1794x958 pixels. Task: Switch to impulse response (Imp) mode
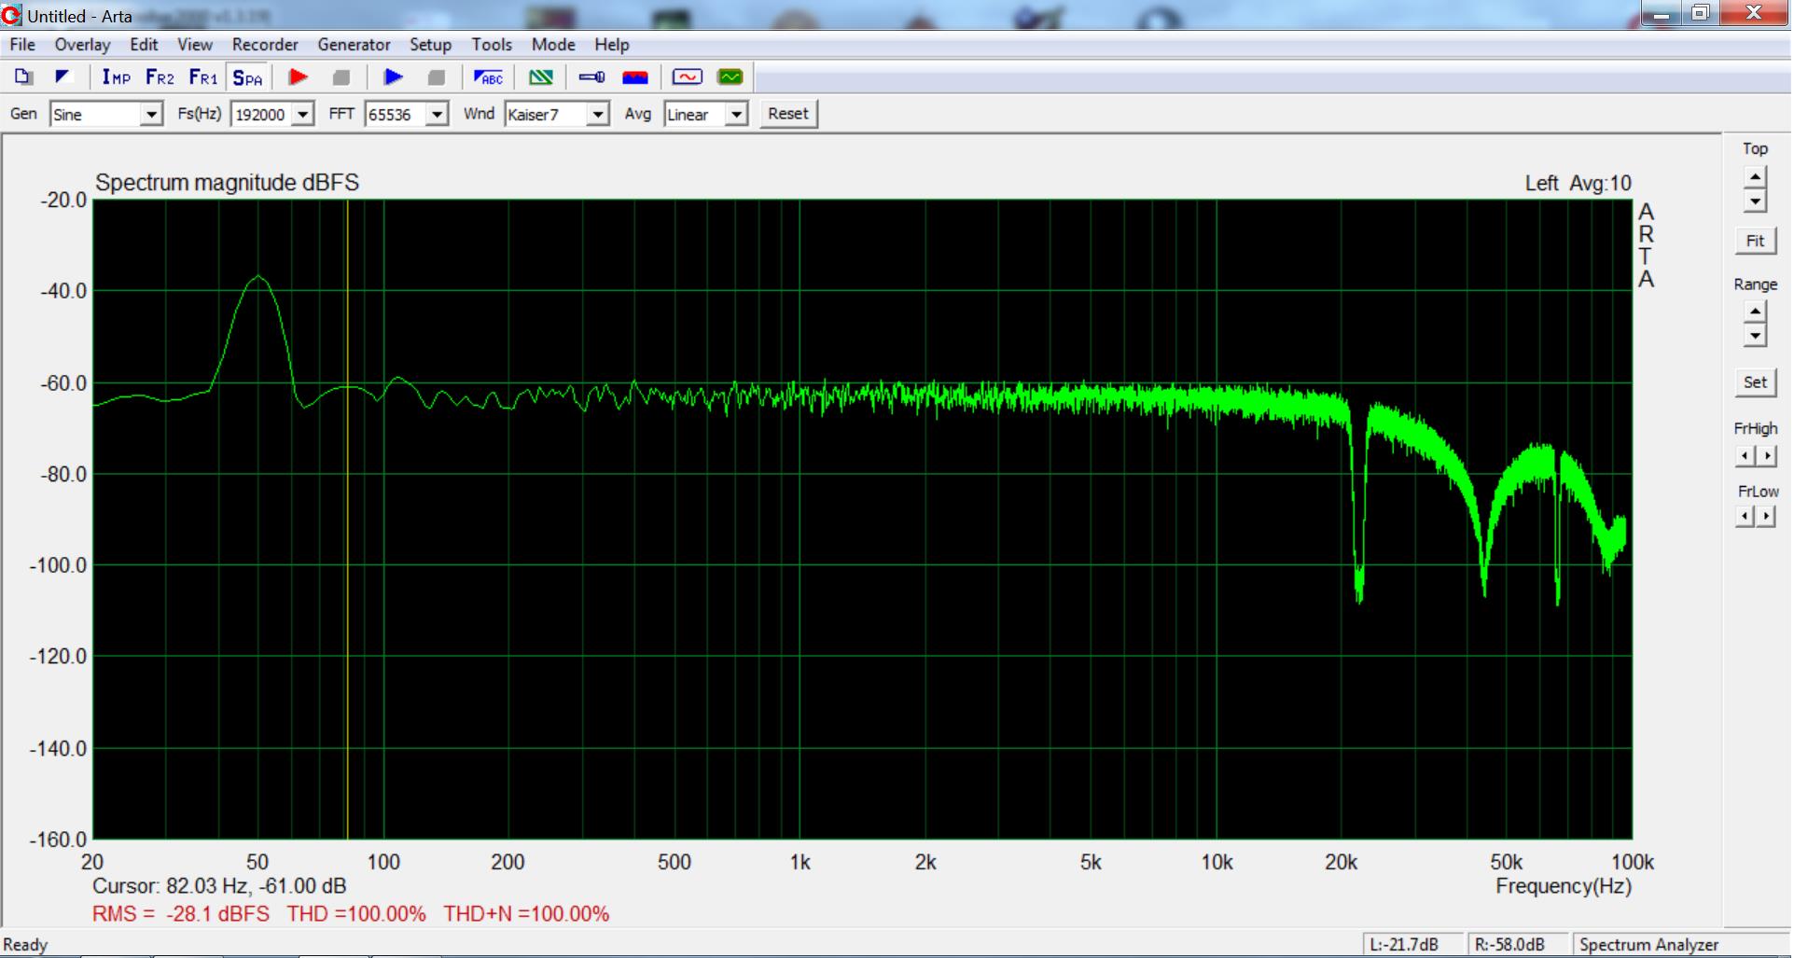pyautogui.click(x=117, y=77)
